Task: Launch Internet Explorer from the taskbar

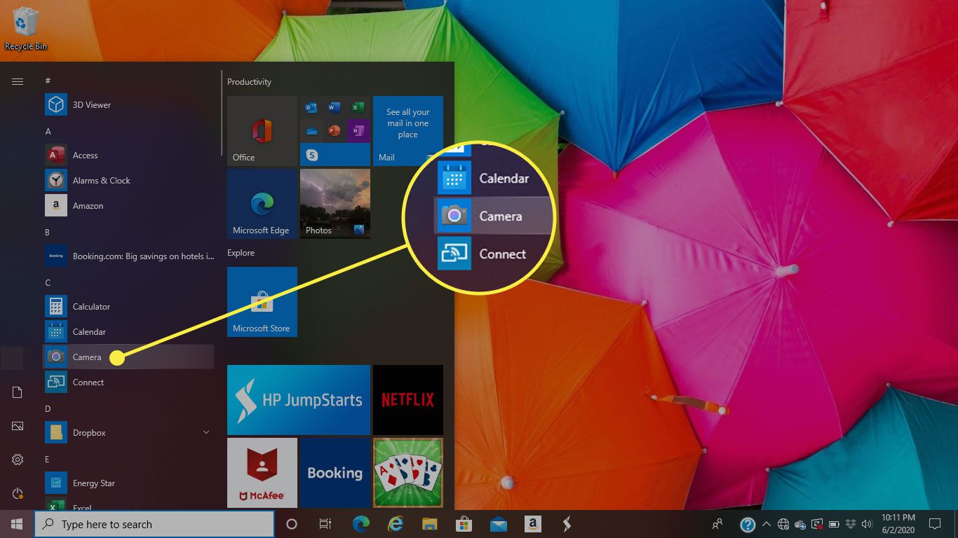Action: [x=396, y=524]
